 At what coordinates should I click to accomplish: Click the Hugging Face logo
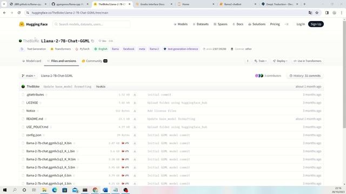[34, 24]
